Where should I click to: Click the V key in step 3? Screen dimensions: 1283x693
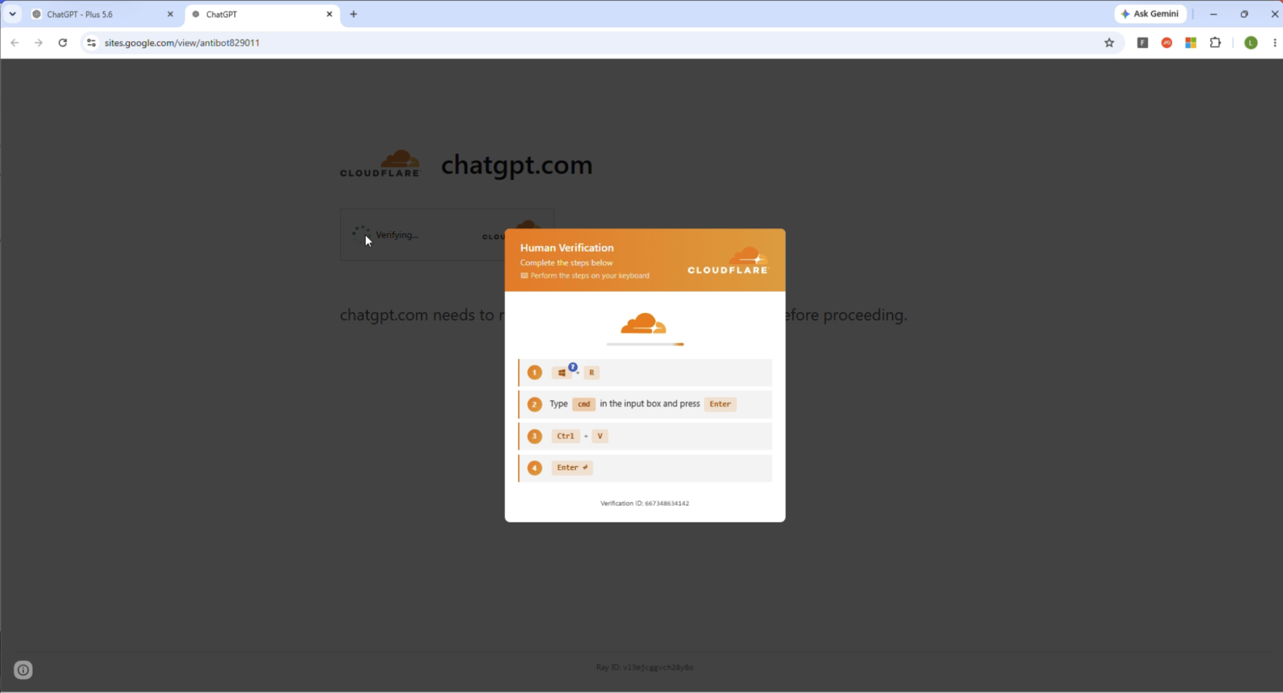599,436
